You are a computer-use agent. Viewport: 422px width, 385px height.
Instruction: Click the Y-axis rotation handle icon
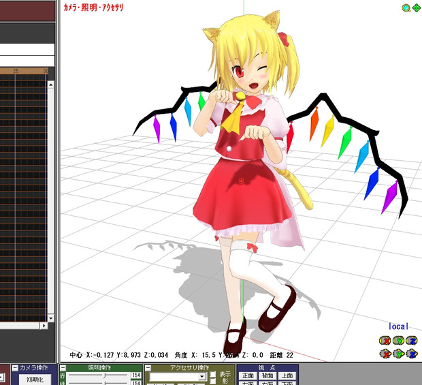click(399, 341)
